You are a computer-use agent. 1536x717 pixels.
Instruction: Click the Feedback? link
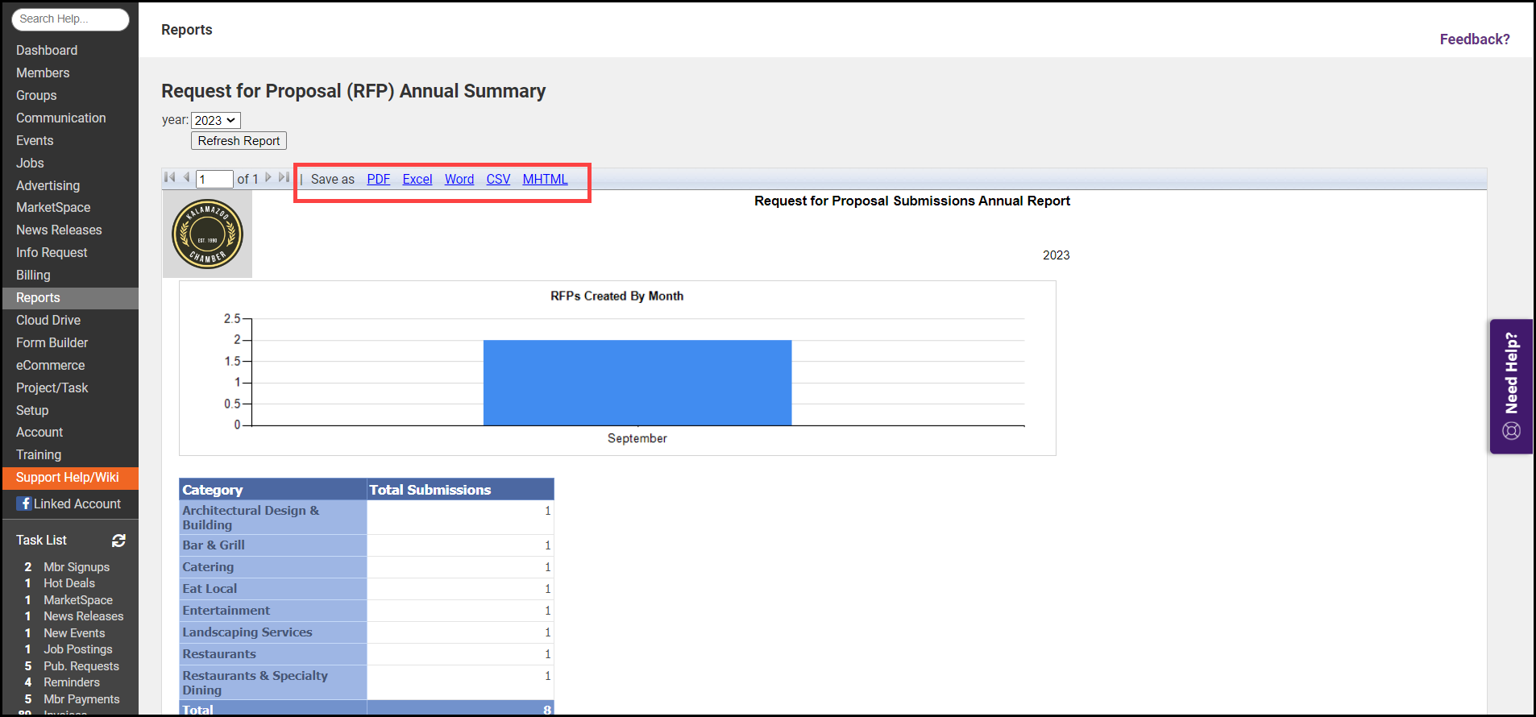(x=1474, y=39)
